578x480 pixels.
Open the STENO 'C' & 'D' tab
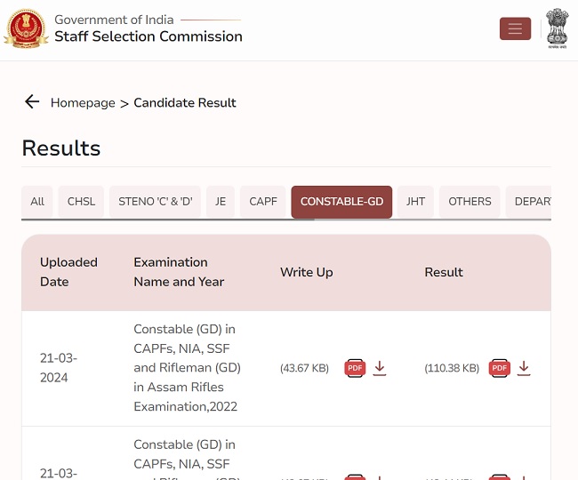(156, 202)
